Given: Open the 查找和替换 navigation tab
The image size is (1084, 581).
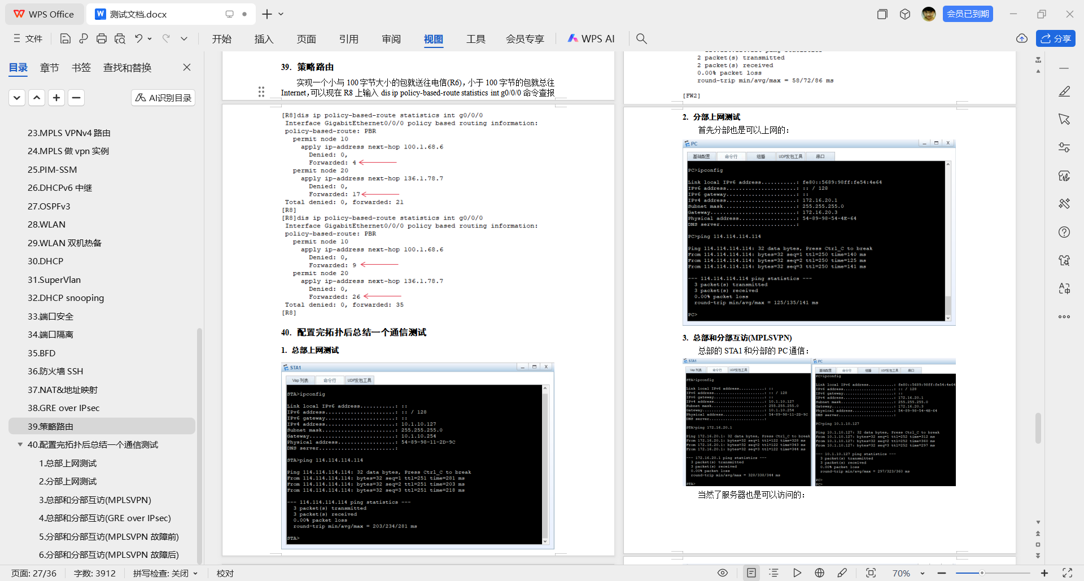Looking at the screenshot, I should tap(128, 68).
